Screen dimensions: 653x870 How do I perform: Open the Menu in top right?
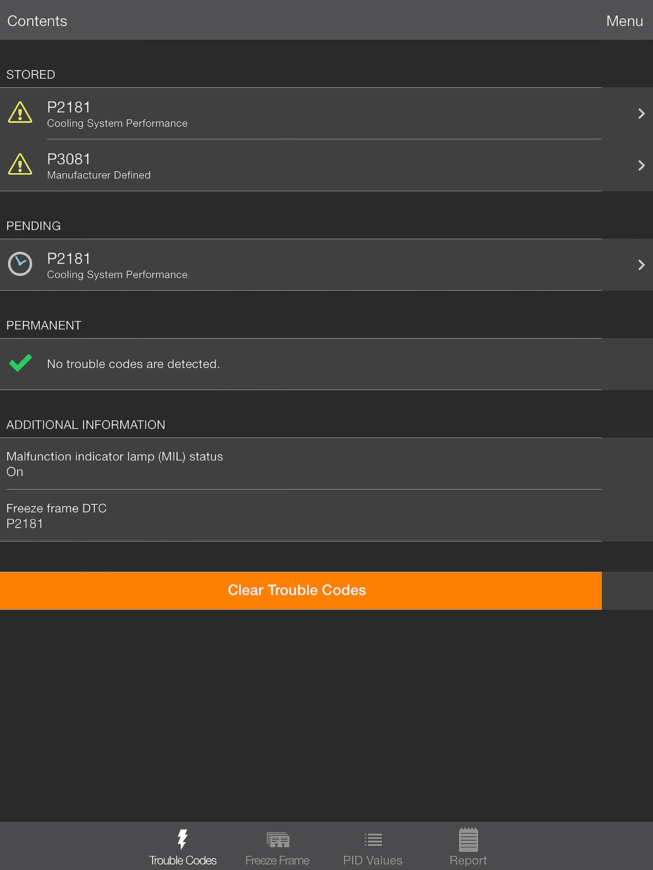625,21
